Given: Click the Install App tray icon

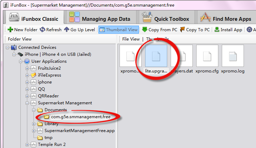Looking at the screenshot, I should click(217, 29).
